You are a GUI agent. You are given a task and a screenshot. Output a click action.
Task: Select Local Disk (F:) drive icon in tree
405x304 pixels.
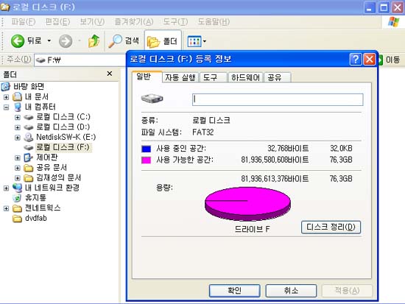[29, 147]
